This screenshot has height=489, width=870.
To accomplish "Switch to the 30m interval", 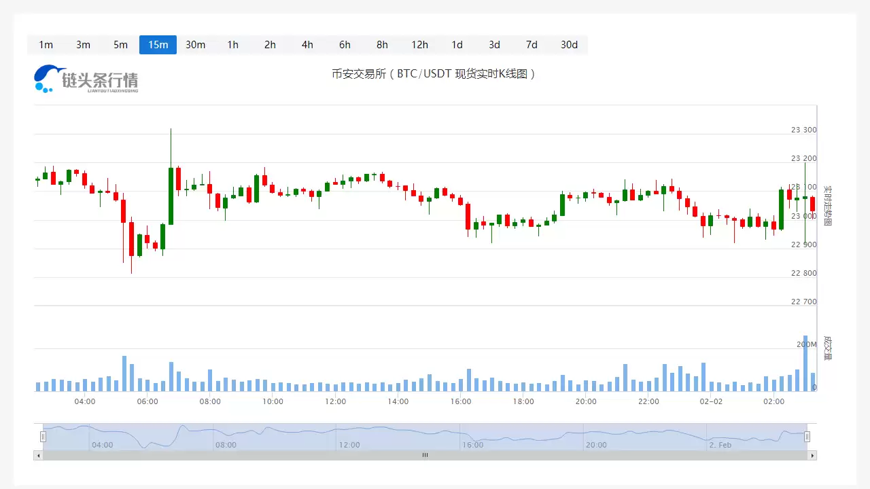I will pos(195,45).
